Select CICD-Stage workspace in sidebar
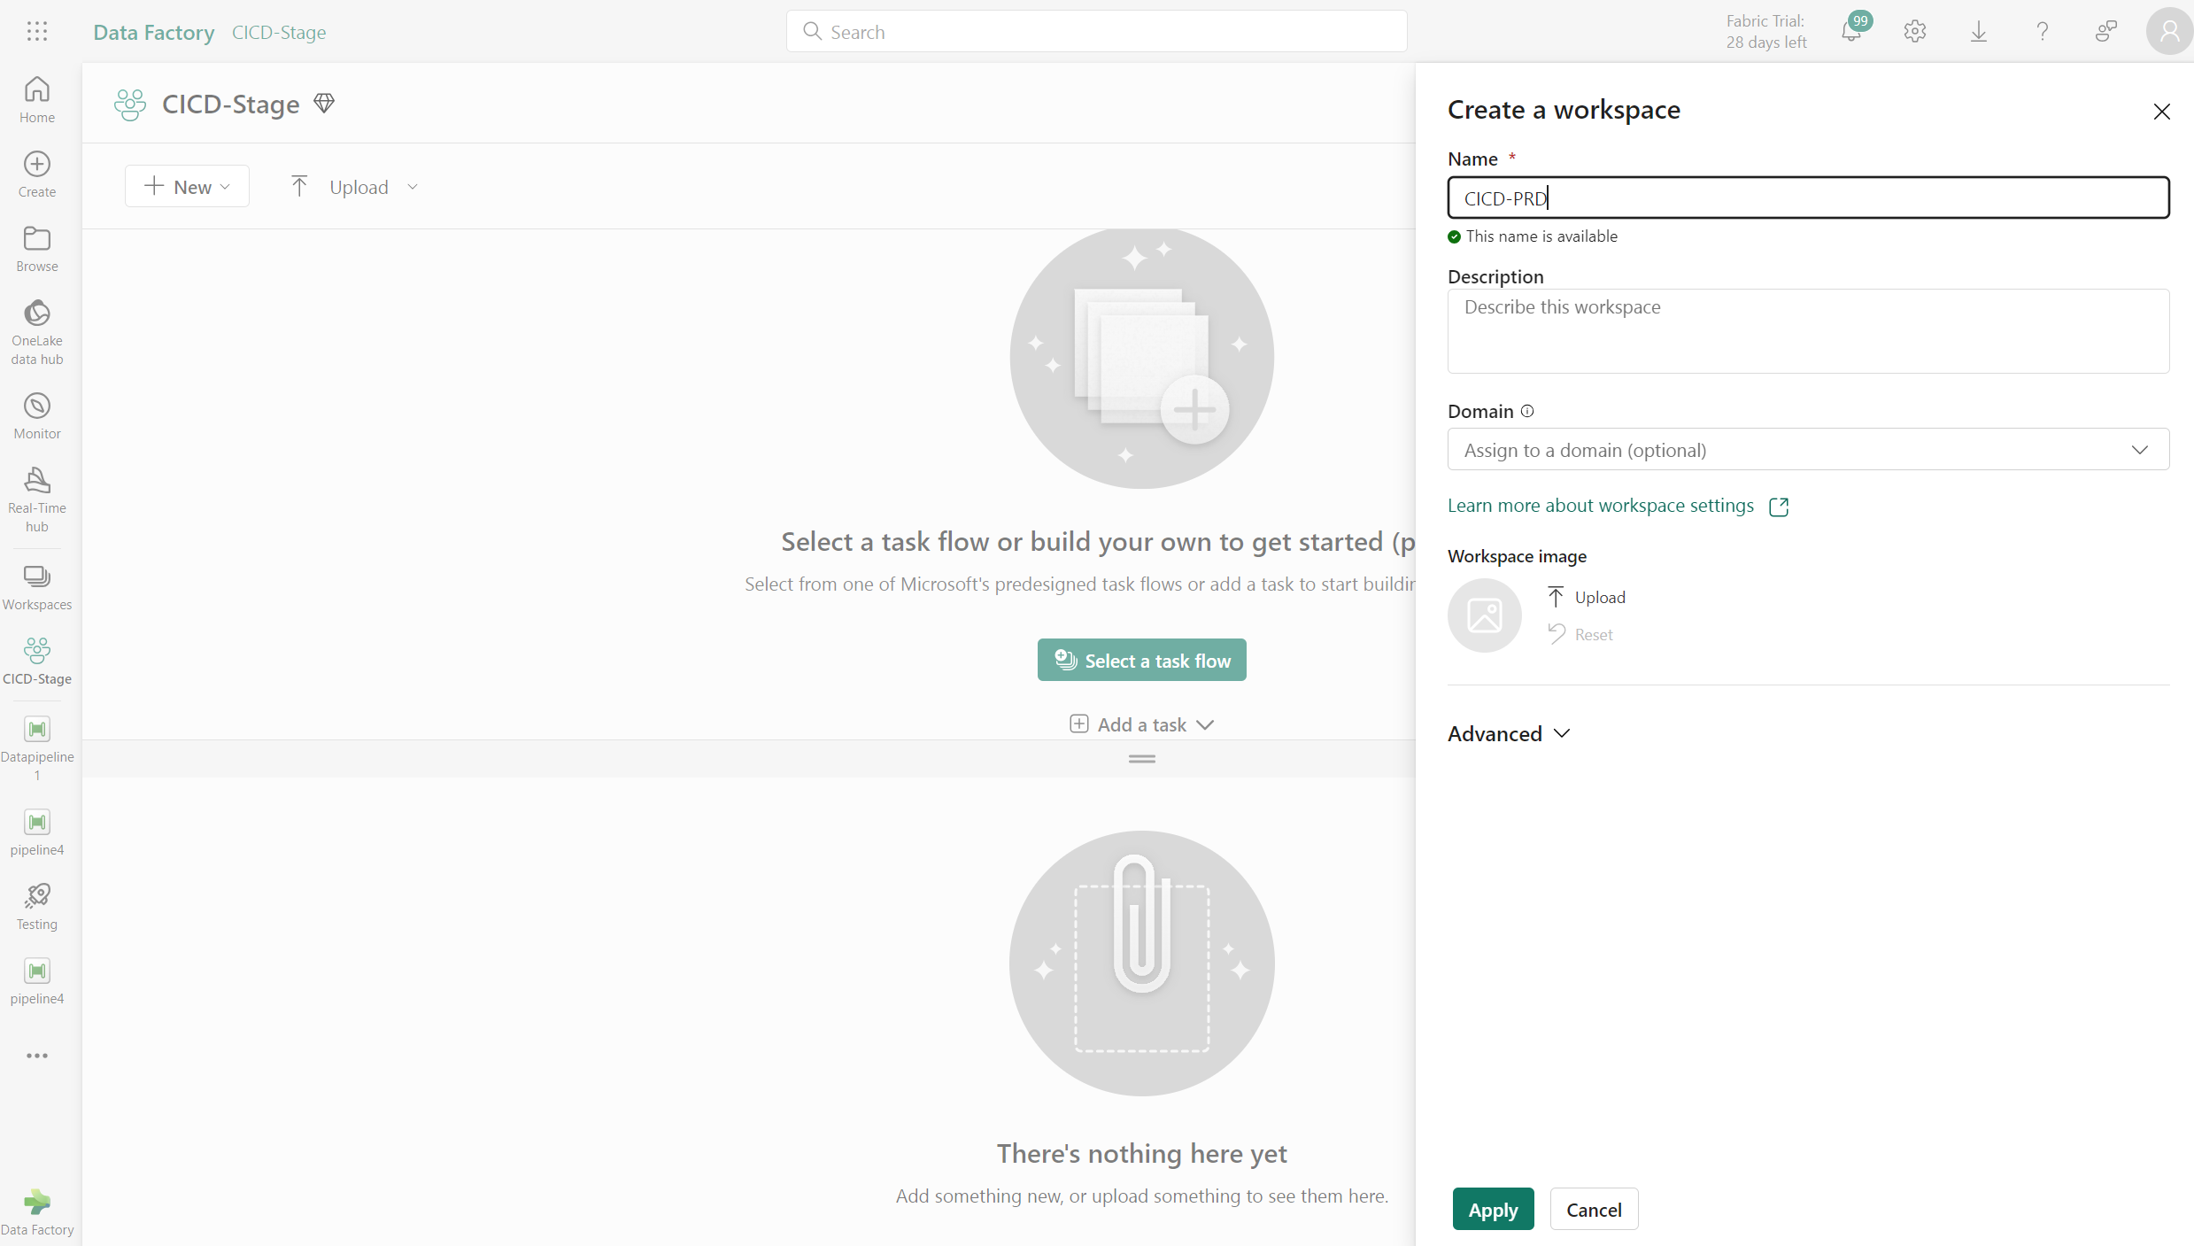Screen dimensions: 2194x1246 click(x=37, y=662)
